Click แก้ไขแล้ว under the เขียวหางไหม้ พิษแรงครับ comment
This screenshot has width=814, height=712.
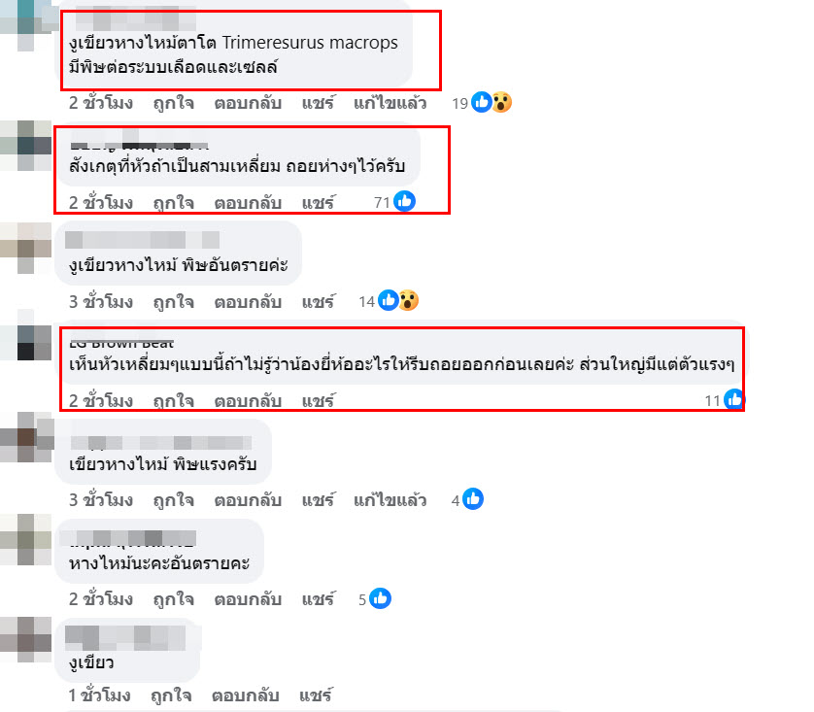pos(390,499)
